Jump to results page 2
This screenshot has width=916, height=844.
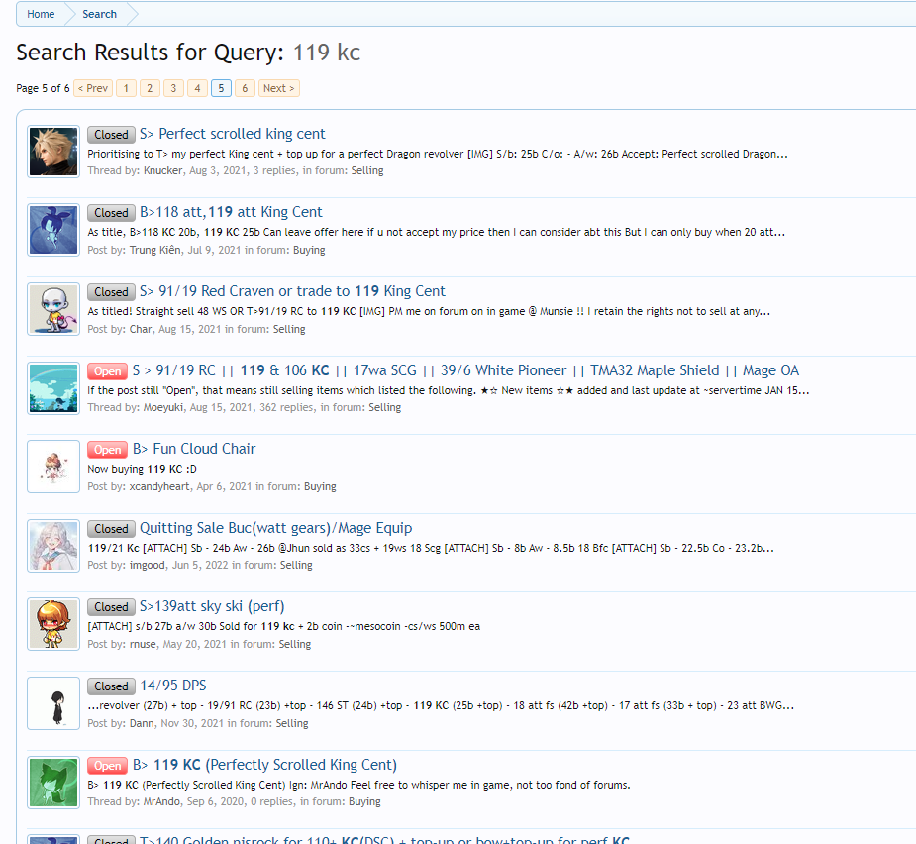click(x=150, y=88)
